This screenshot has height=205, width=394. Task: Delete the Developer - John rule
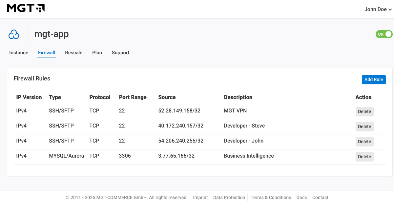364,142
